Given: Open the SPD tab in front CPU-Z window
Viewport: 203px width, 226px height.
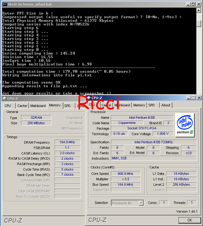Looking at the screenshot, I should (x=151, y=105).
